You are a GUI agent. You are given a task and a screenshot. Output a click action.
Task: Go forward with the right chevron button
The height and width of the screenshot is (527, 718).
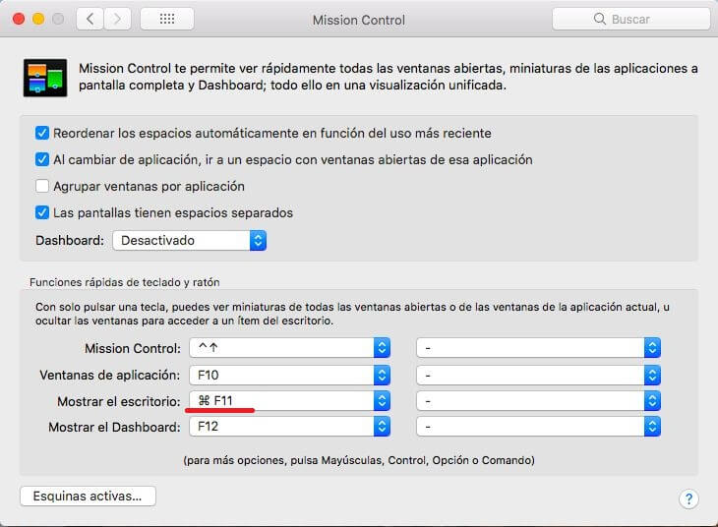pyautogui.click(x=117, y=19)
